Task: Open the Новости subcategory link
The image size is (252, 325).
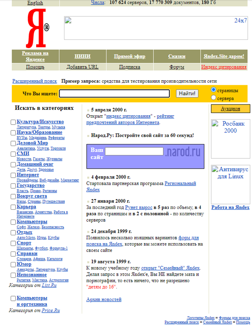Action: pyautogui.click(x=24, y=159)
